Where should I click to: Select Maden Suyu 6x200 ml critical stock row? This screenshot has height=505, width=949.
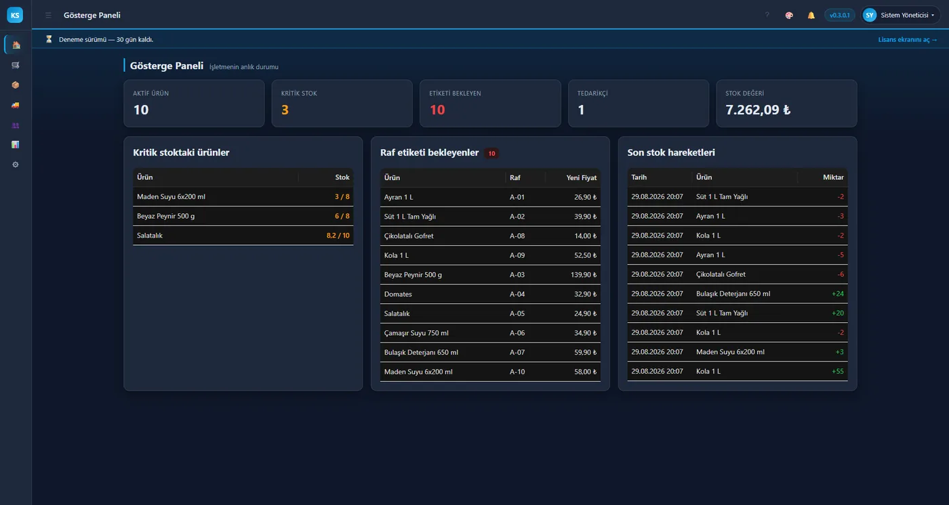[x=243, y=197]
